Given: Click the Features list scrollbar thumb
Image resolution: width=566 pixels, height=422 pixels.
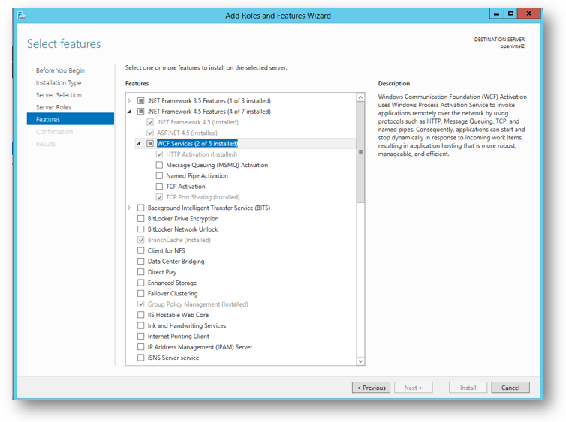Looking at the screenshot, I should coord(360,152).
